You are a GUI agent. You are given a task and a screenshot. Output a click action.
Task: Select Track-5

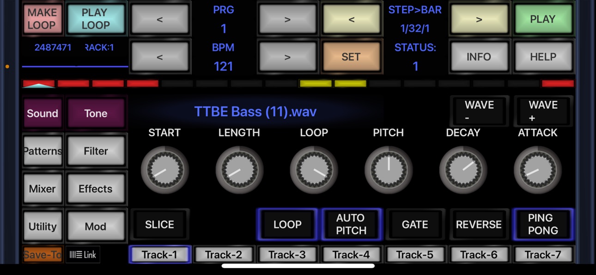pyautogui.click(x=415, y=255)
